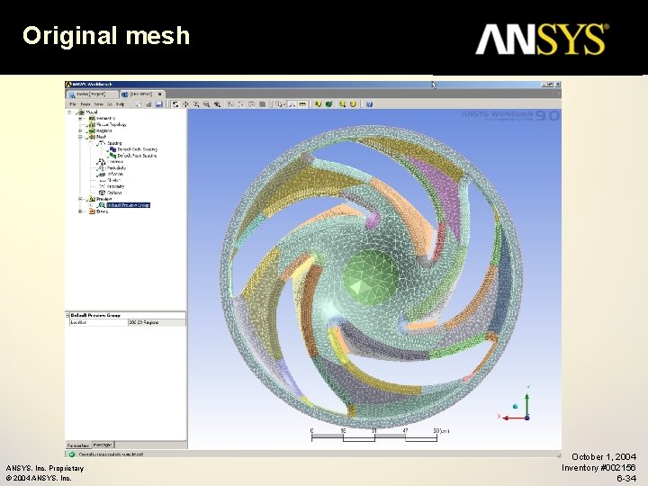Select Virtual Topology in the tree
648x486 pixels.
(112, 124)
